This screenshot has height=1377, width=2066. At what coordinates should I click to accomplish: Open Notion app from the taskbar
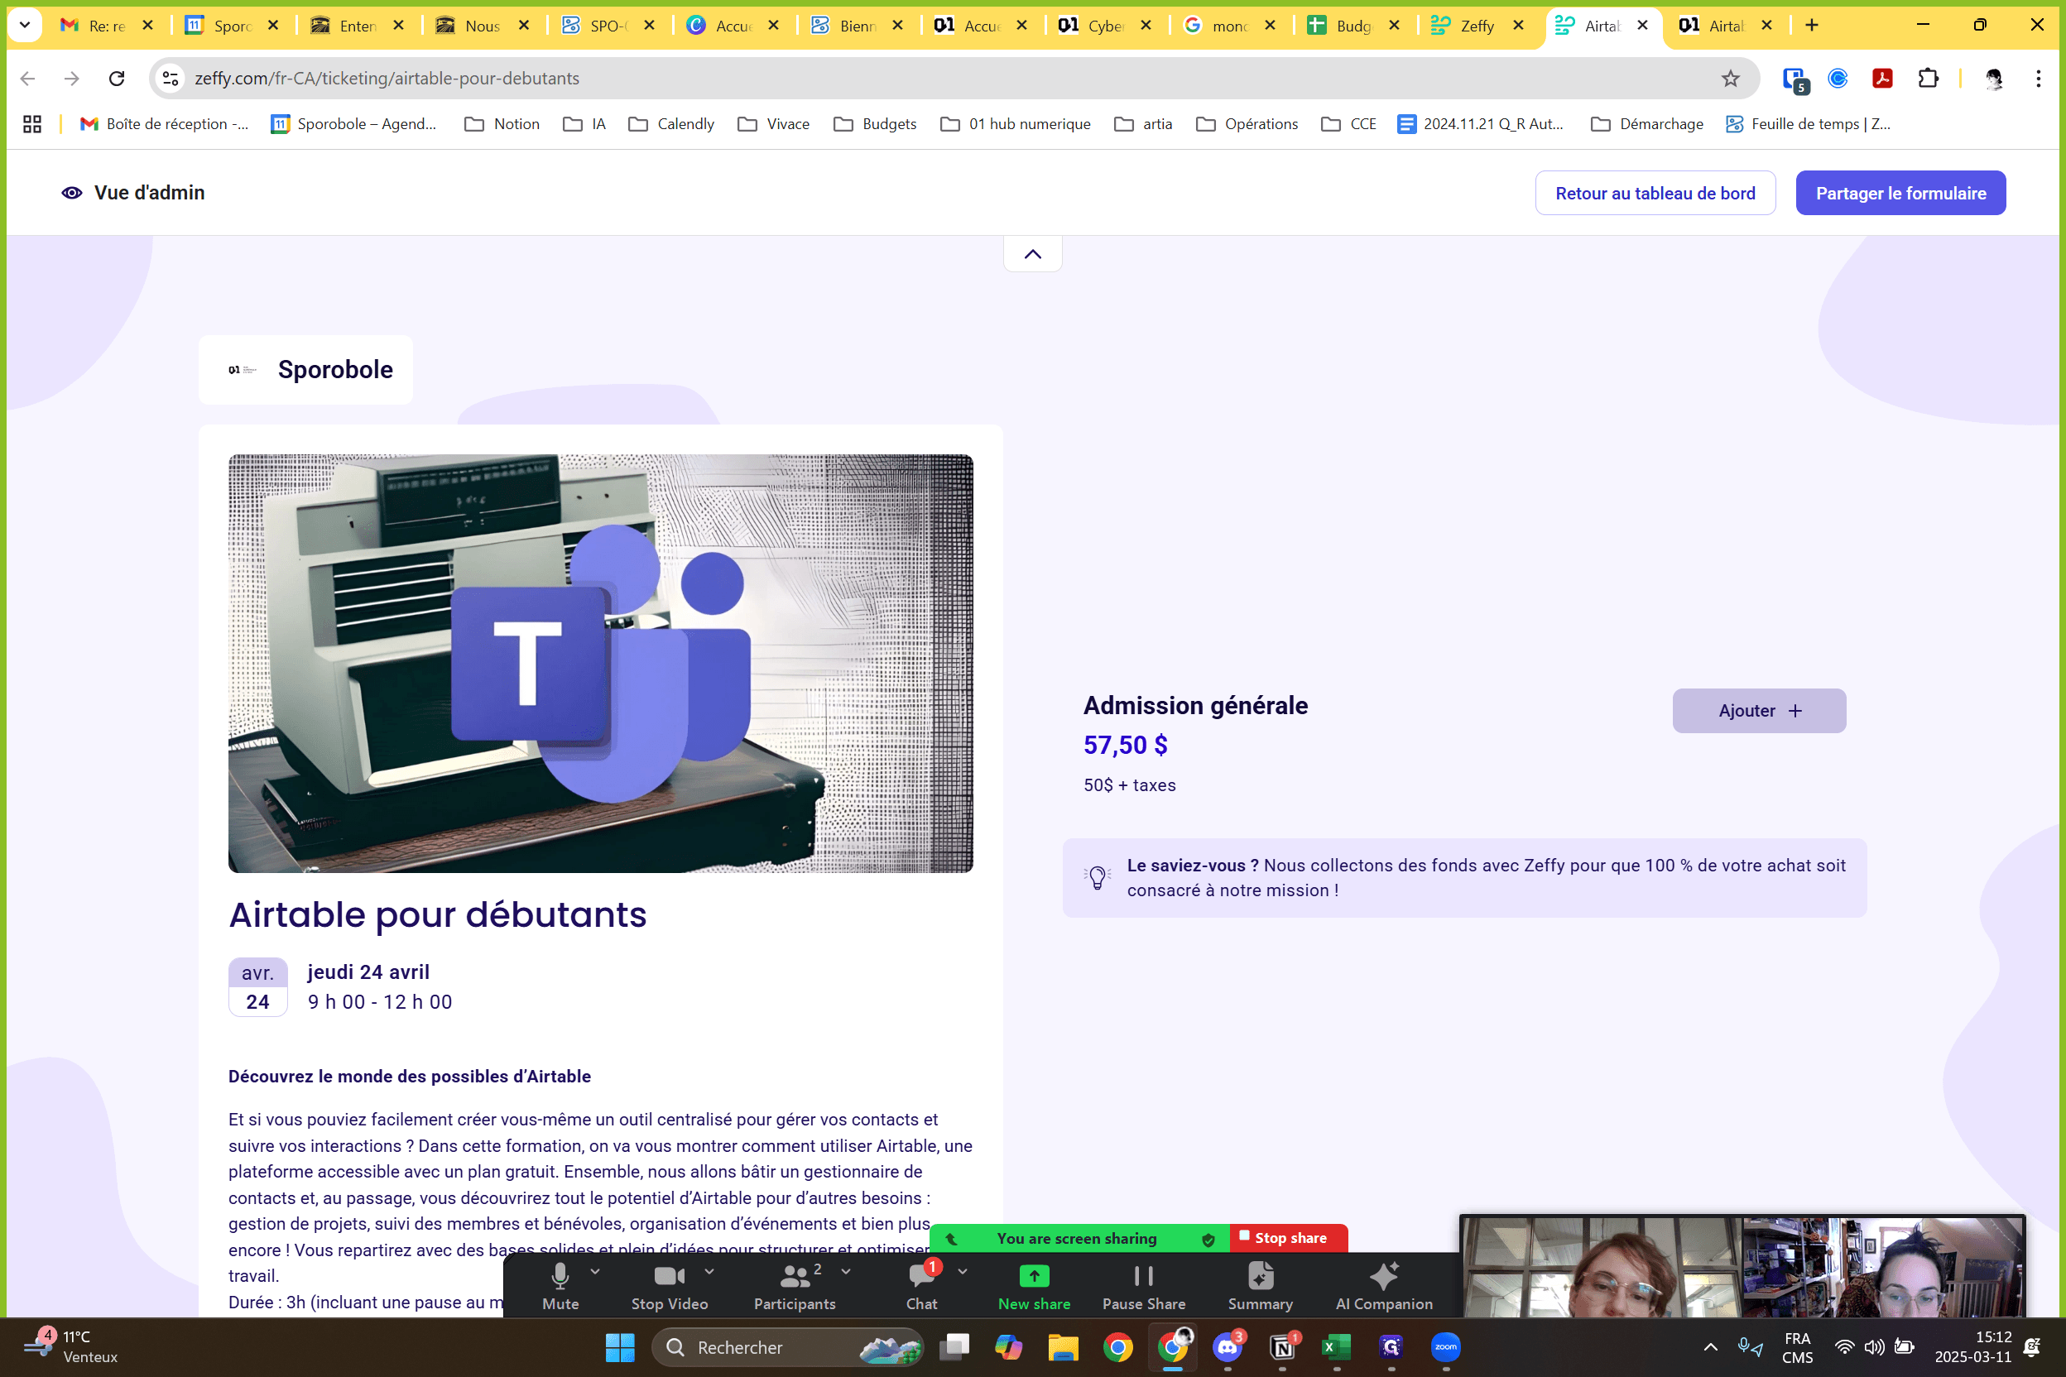click(x=1282, y=1346)
